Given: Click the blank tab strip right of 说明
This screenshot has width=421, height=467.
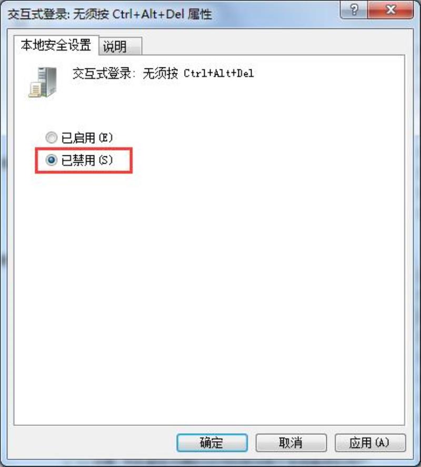Looking at the screenshot, I should 273,45.
